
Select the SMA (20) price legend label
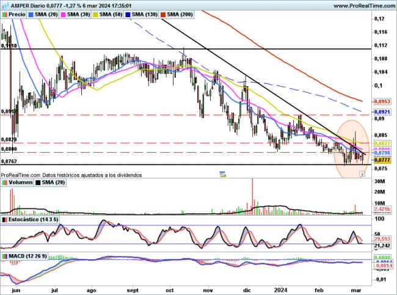[x=46, y=15]
